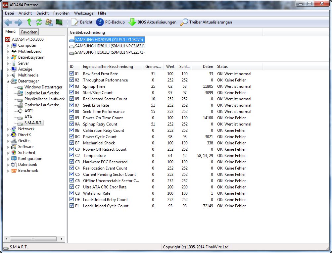The width and height of the screenshot is (332, 253).
Task: Select drive SAMSUNG HD501LJ (S0MUJ1NPC31831)
Action: [x=110, y=46]
